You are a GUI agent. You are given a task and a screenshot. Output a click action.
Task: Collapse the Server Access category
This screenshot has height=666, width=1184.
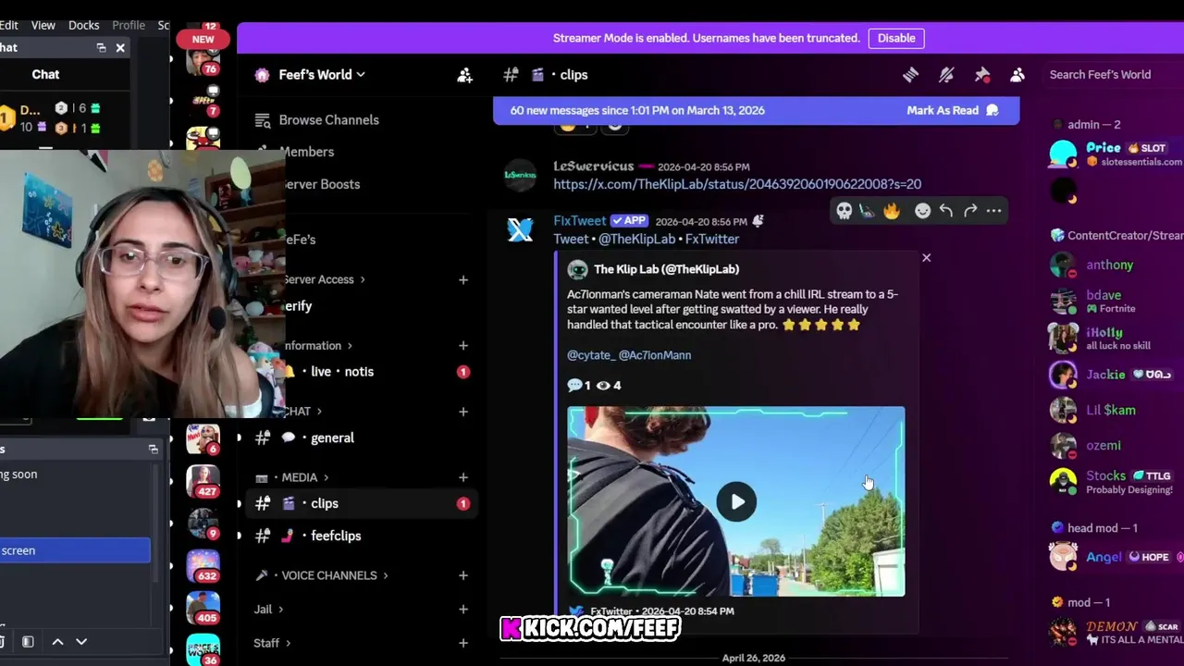pos(324,279)
